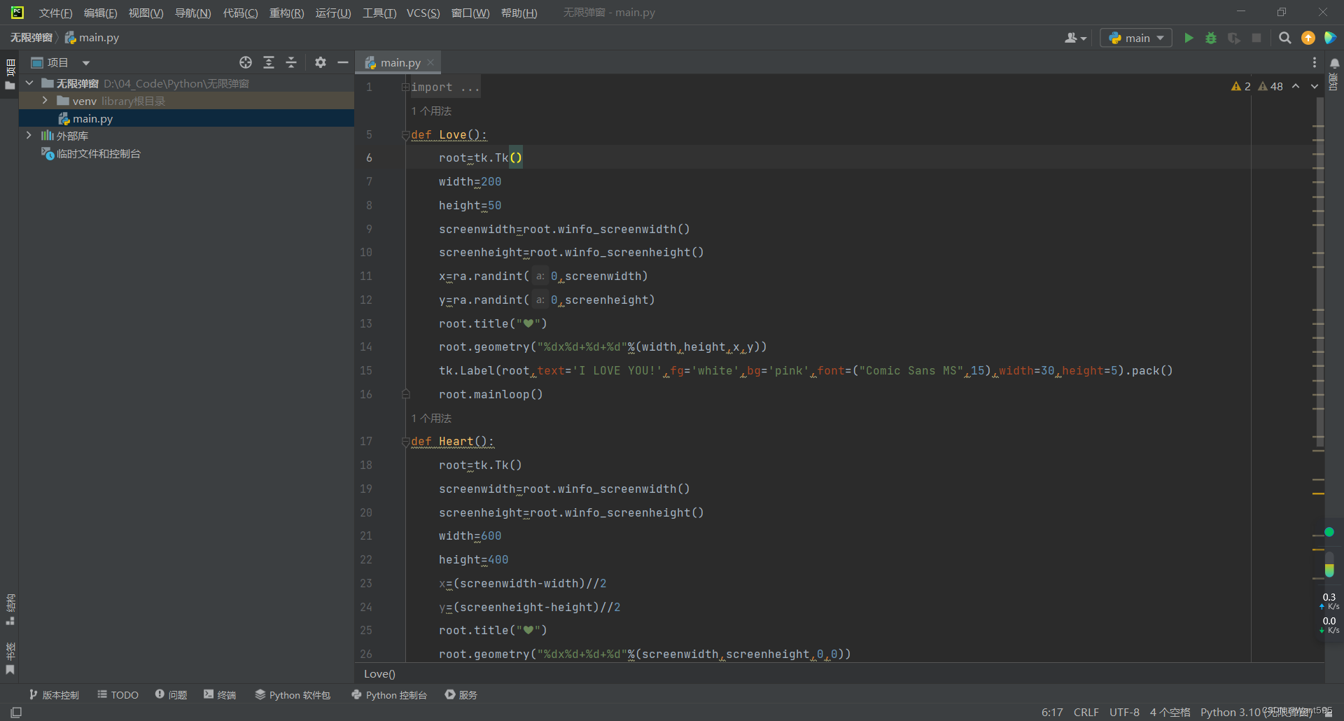Click Love() breadcrumb at editor bottom
Viewport: 1344px width, 721px height.
pyautogui.click(x=379, y=673)
